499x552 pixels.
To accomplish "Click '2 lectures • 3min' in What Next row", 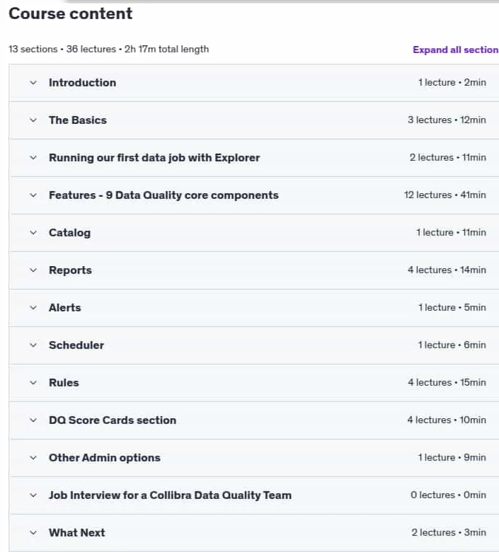I will (449, 532).
